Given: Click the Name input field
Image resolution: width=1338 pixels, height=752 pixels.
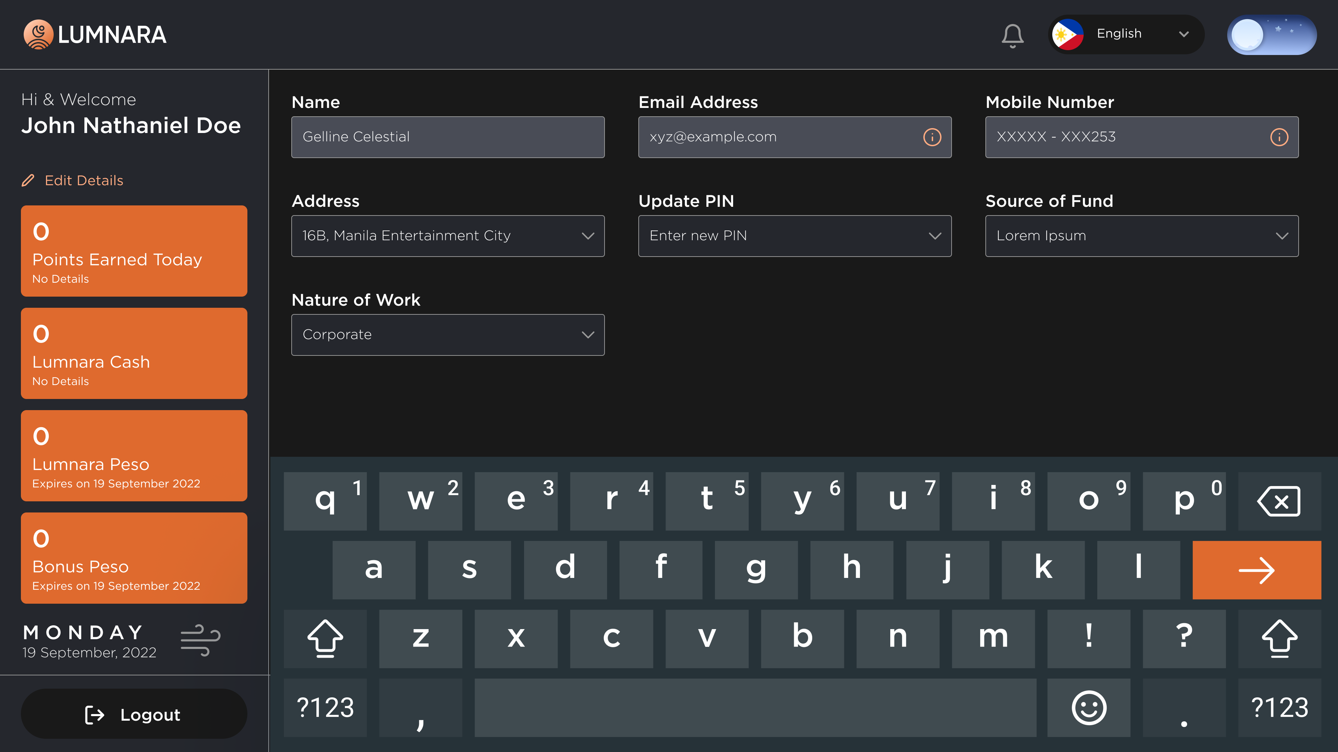Looking at the screenshot, I should [448, 137].
